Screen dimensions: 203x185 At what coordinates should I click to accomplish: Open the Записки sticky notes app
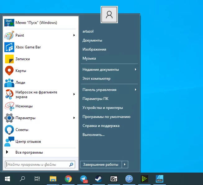pyautogui.click(x=22, y=59)
